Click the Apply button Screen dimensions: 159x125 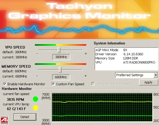148,82
